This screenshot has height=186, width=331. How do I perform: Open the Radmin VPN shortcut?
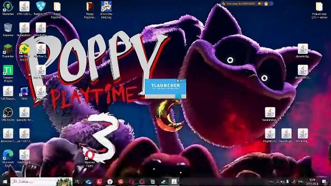tap(41, 8)
